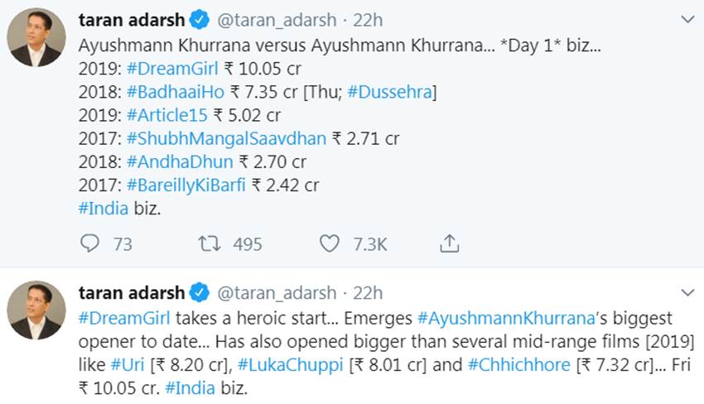This screenshot has height=404, width=704.
Task: Click verified badge on second tweet
Action: pos(199,292)
